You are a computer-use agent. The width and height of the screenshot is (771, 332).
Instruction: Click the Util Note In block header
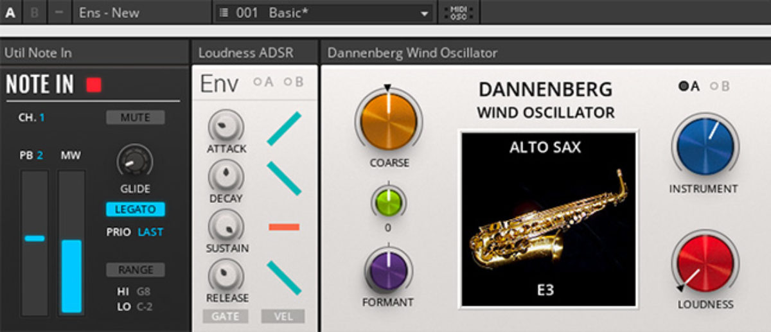95,53
